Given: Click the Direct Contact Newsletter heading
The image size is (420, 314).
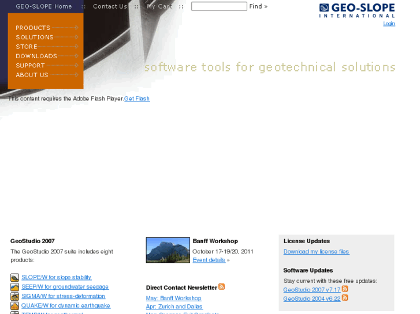Looking at the screenshot, I should click(181, 288).
